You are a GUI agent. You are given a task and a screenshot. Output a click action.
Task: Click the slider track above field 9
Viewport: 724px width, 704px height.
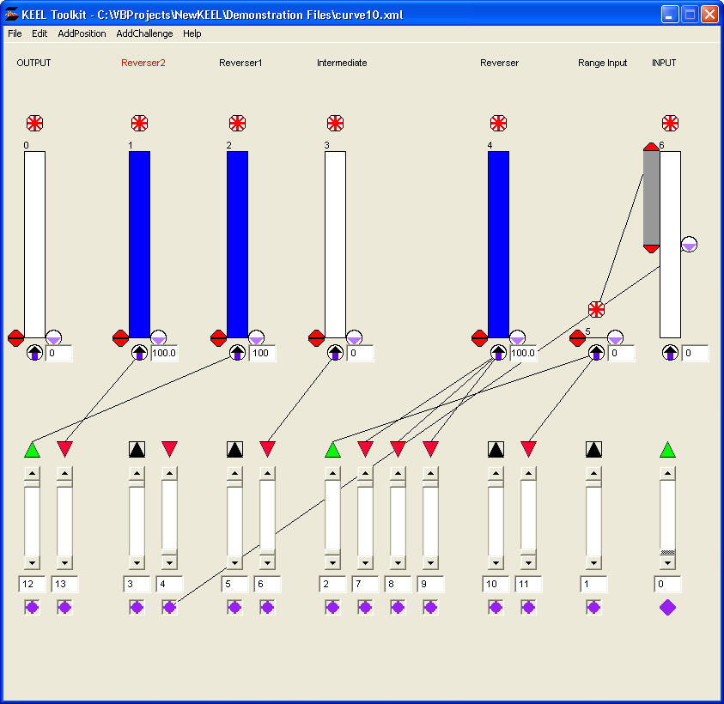[x=430, y=518]
